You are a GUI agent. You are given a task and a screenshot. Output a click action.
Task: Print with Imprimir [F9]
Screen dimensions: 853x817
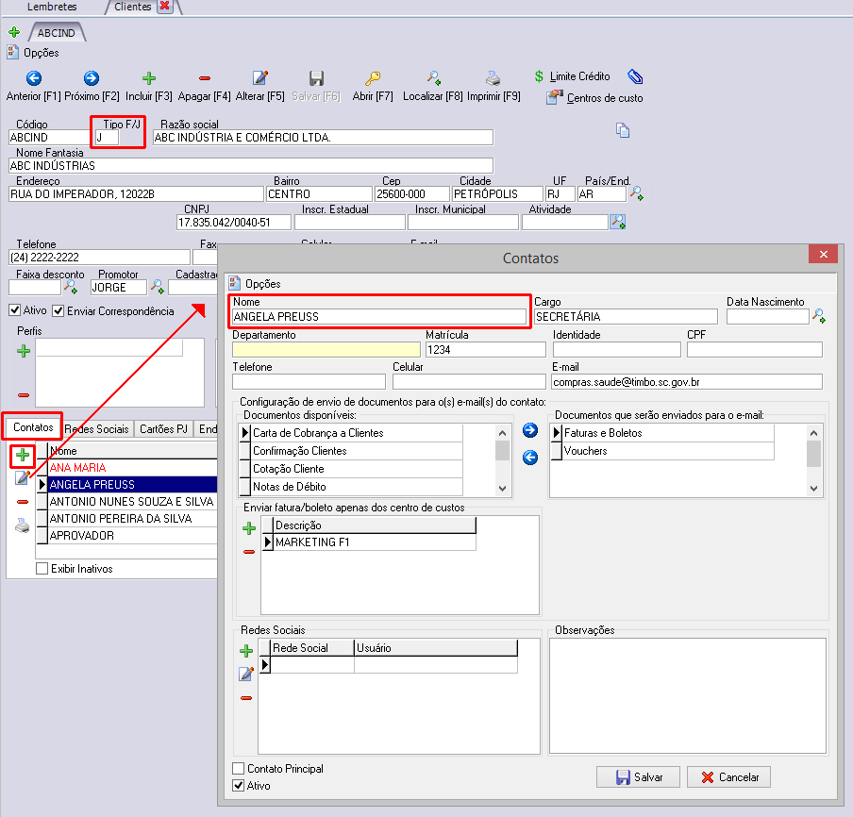[493, 86]
